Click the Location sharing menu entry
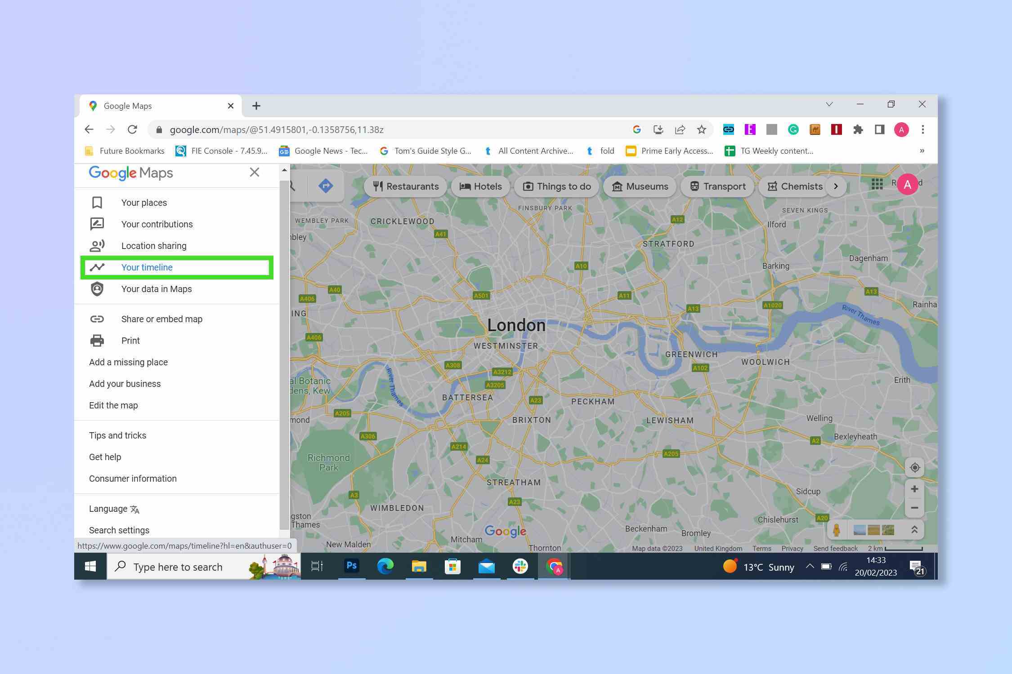 point(153,245)
